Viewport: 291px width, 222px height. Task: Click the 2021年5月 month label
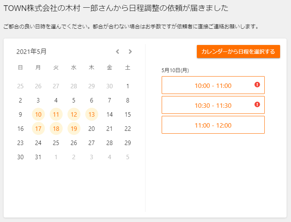(x=32, y=51)
